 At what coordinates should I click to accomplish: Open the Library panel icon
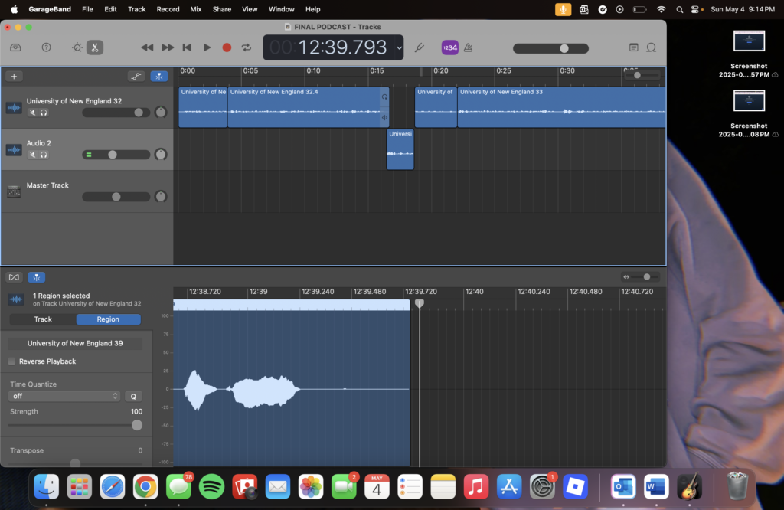[x=15, y=47]
